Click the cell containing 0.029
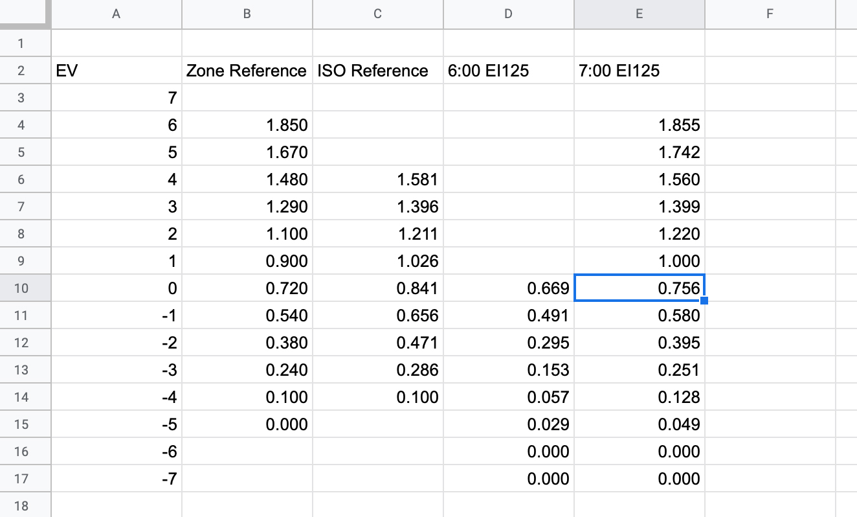The height and width of the screenshot is (517, 857). point(508,424)
